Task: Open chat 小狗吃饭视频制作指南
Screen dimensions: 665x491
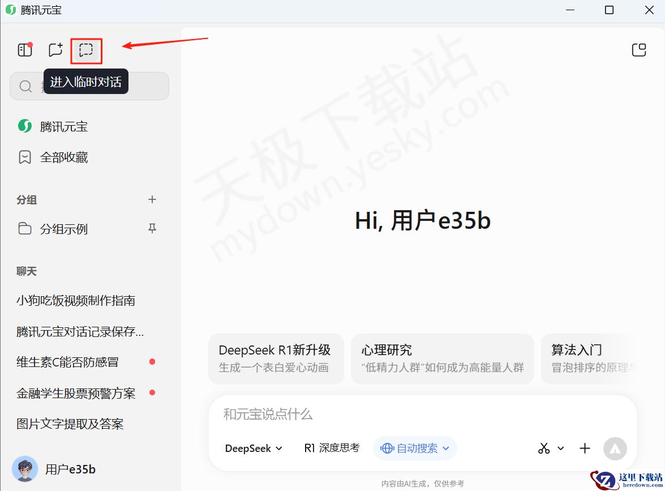Action: (x=76, y=301)
